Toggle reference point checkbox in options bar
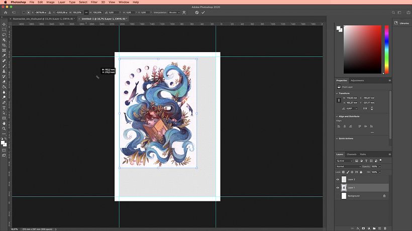Image resolution: width=412 pixels, height=231 pixels. [x=24, y=13]
